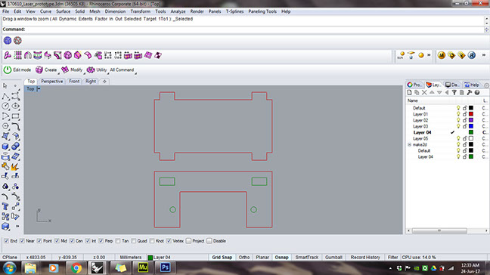The height and width of the screenshot is (275, 490).
Task: Open the layer filter funnel icon
Action: pyautogui.click(x=454, y=93)
